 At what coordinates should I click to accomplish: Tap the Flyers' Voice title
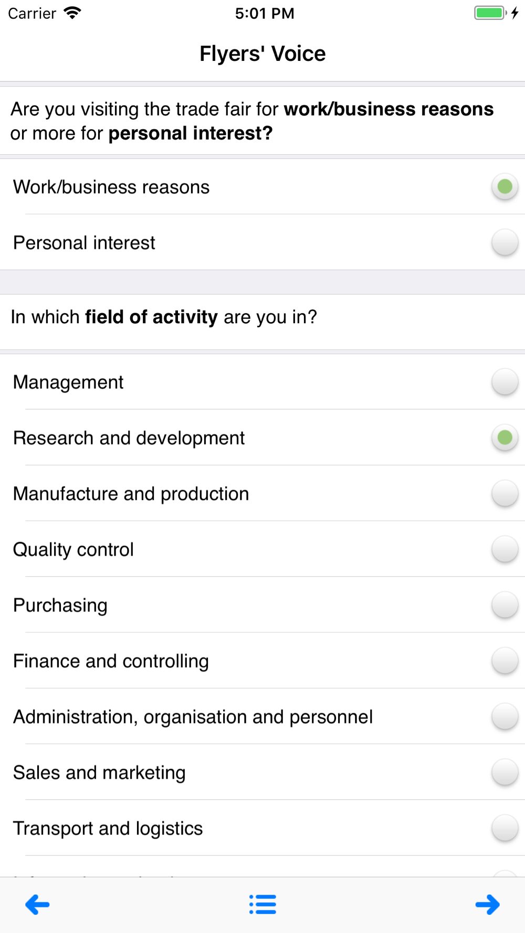point(262,54)
